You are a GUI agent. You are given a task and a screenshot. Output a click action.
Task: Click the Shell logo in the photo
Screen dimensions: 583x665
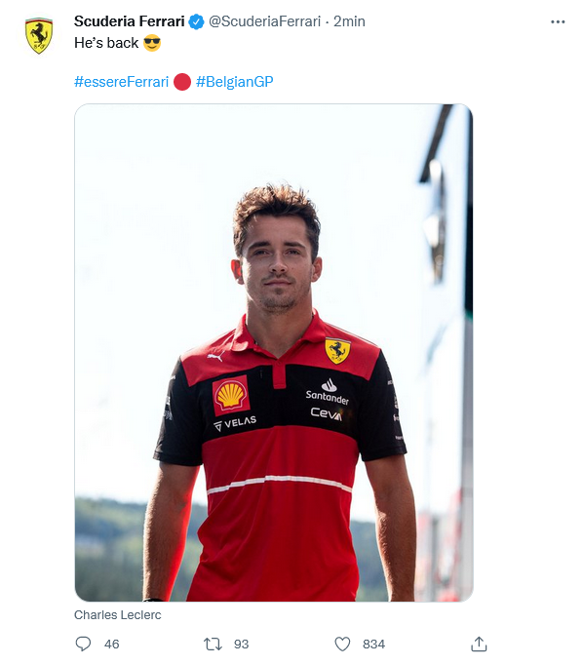231,395
